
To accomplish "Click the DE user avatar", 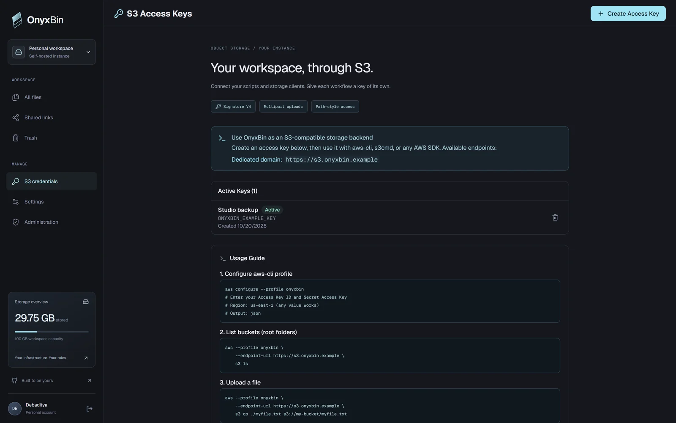I will click(15, 409).
